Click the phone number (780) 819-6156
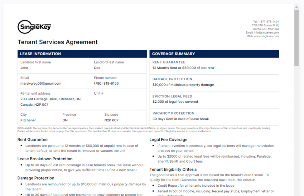304x196 pixels. (x=106, y=83)
